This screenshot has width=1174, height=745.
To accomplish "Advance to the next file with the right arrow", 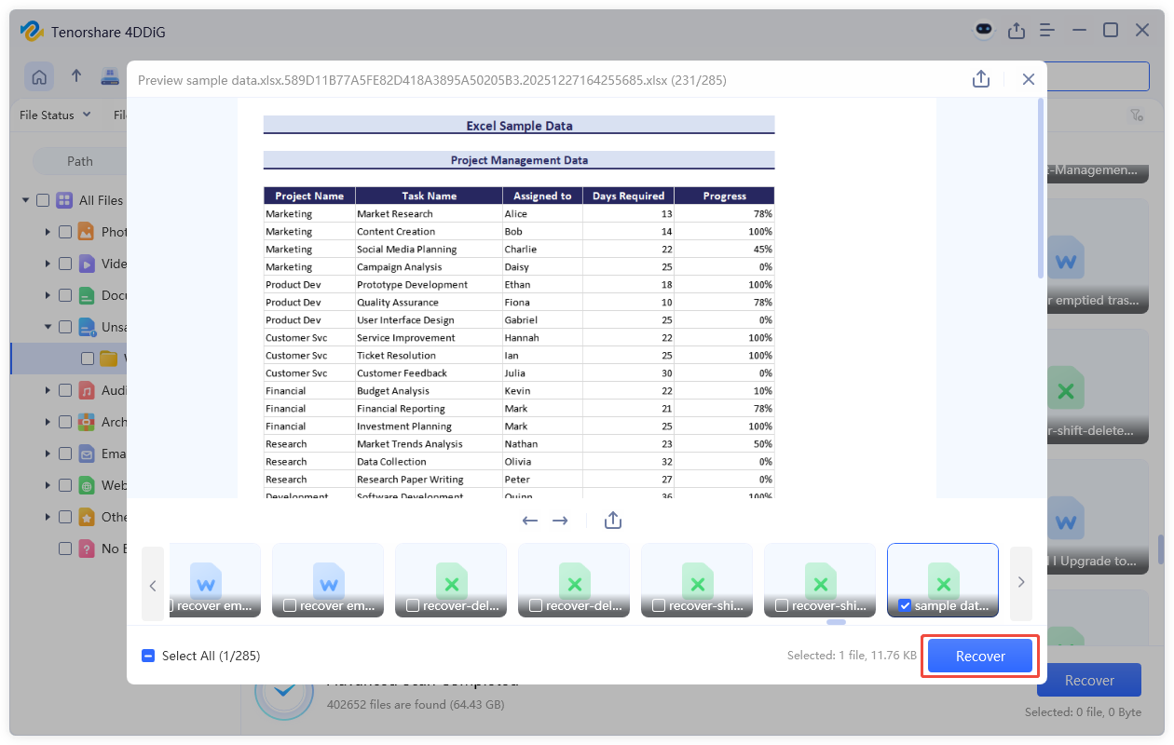I will coord(560,521).
